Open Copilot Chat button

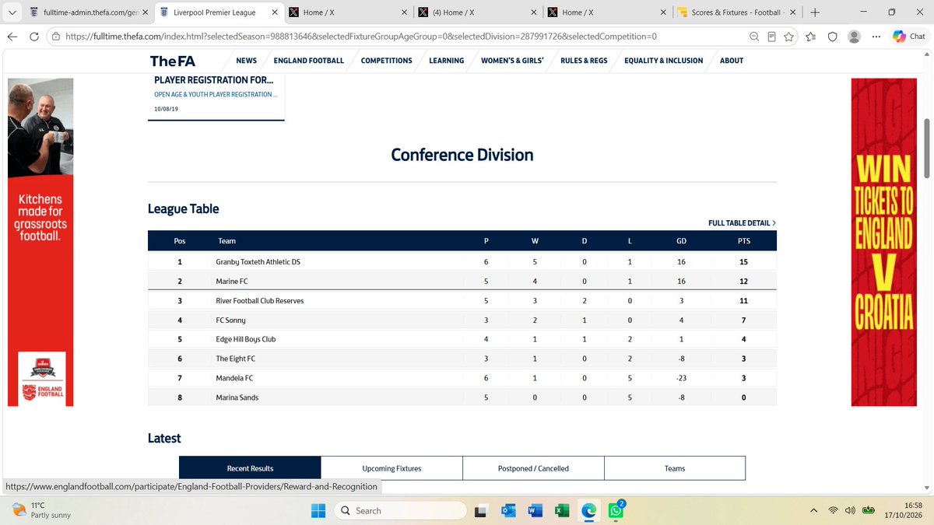(908, 37)
